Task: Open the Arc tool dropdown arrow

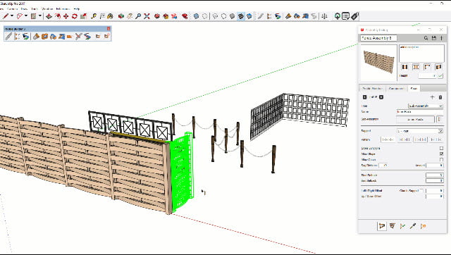Action: click(26, 16)
